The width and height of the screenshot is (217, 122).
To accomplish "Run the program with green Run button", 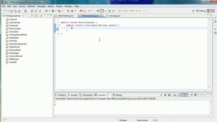I will coord(53,11).
